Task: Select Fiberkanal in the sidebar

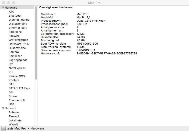Action: [16, 32]
